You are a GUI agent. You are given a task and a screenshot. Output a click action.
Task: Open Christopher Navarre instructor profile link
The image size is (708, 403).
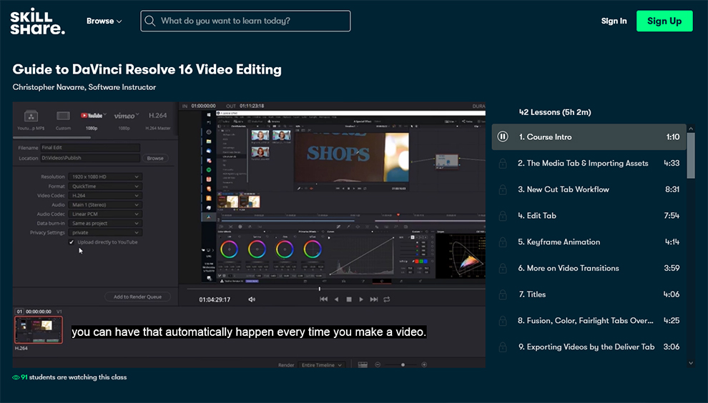(x=84, y=87)
